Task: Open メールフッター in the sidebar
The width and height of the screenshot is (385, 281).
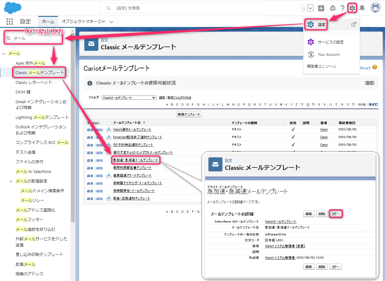Action: pos(29,219)
